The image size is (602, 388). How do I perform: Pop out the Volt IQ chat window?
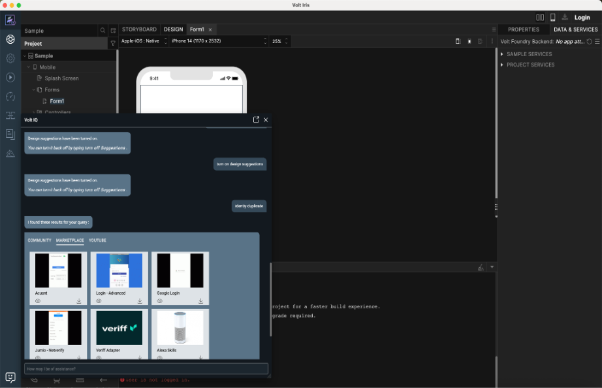256,120
